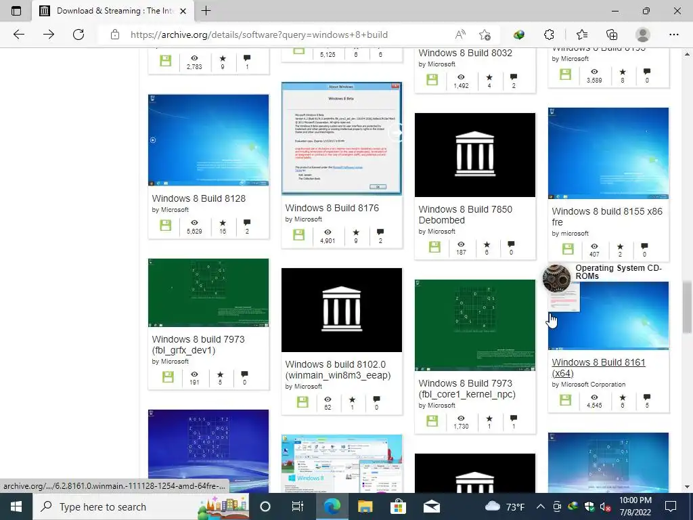Click floppy icon under Build 8161 (x64)

565,399
